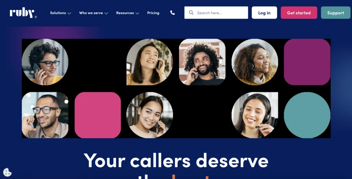Click the pink Get started button
The image size is (352, 179).
(299, 13)
